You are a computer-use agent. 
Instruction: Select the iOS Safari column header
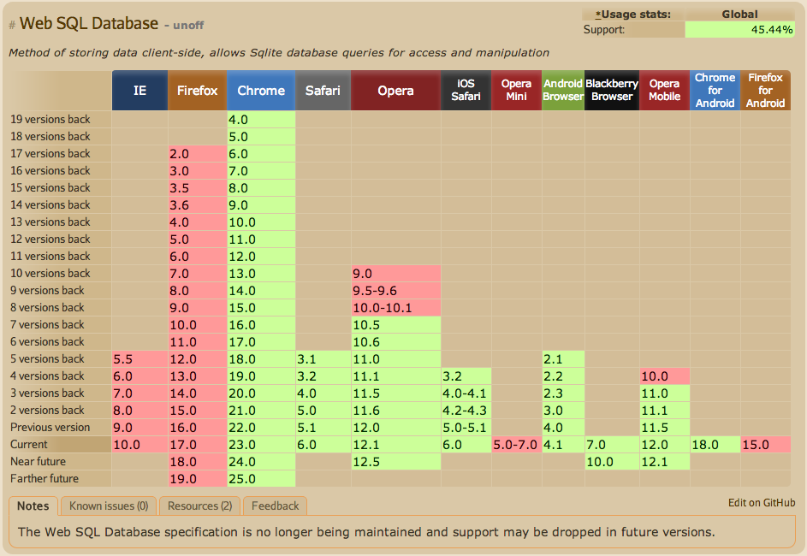(x=466, y=90)
